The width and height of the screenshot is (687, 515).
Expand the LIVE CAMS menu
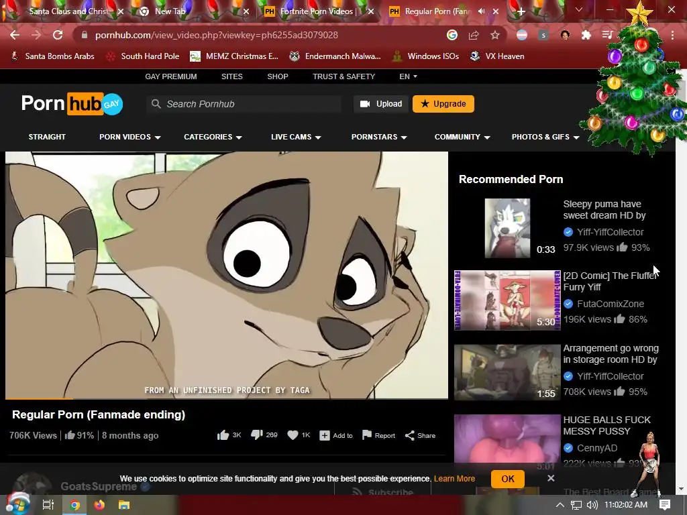(296, 137)
